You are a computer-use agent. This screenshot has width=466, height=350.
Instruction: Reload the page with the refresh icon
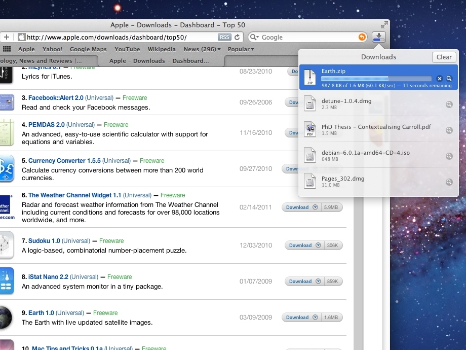pyautogui.click(x=237, y=37)
